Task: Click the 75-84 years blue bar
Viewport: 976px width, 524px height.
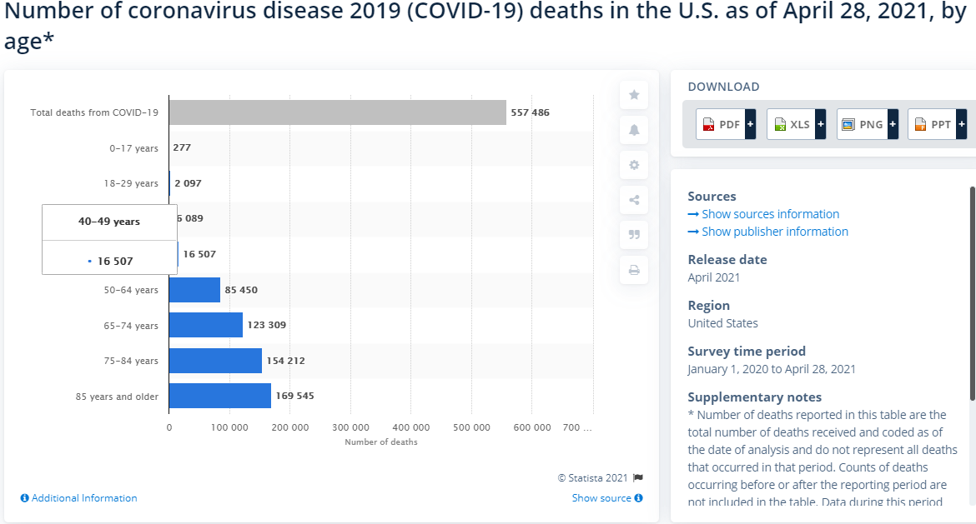Action: (x=215, y=361)
